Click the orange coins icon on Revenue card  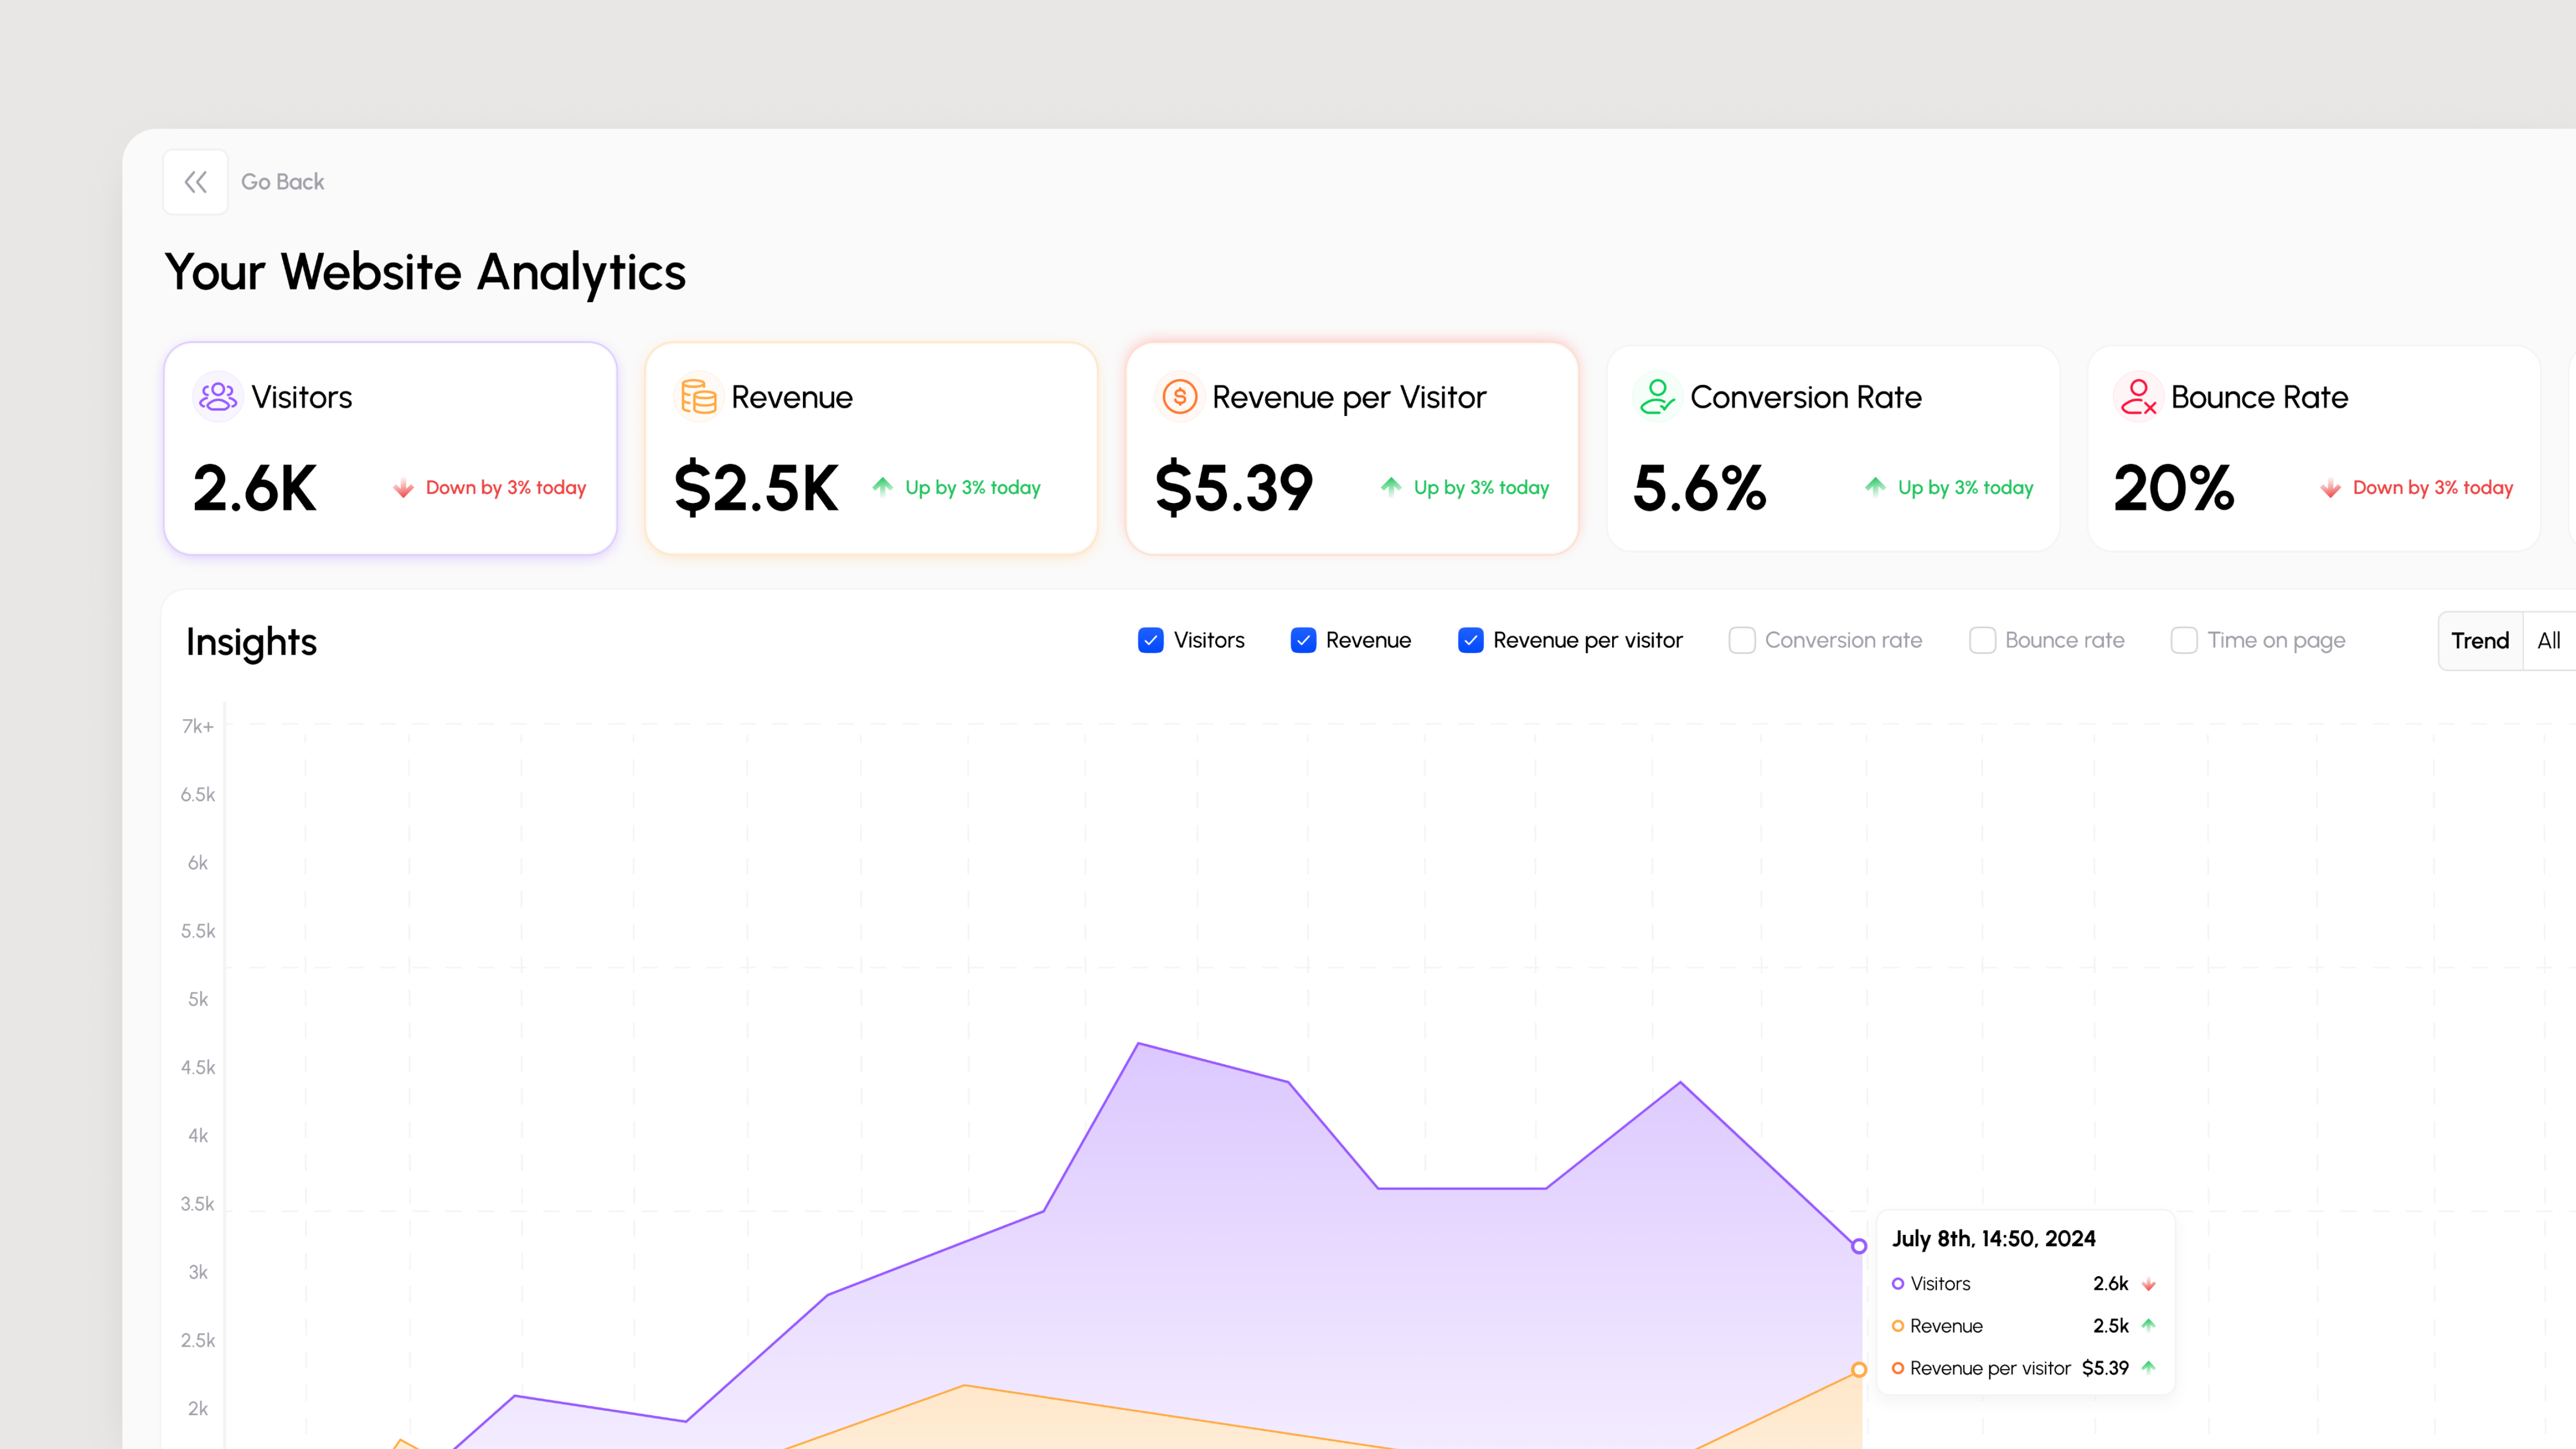[x=698, y=396]
